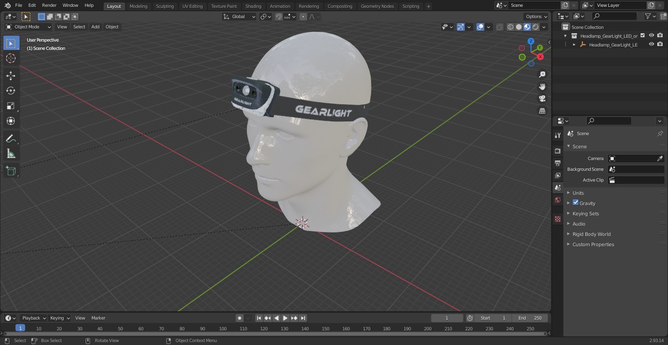Switch to the Shading workspace tab
Screen dimensions: 668x345
coord(253,6)
